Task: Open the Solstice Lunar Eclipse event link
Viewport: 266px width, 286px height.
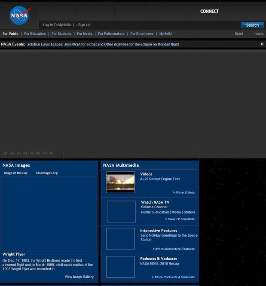Action: [103, 44]
